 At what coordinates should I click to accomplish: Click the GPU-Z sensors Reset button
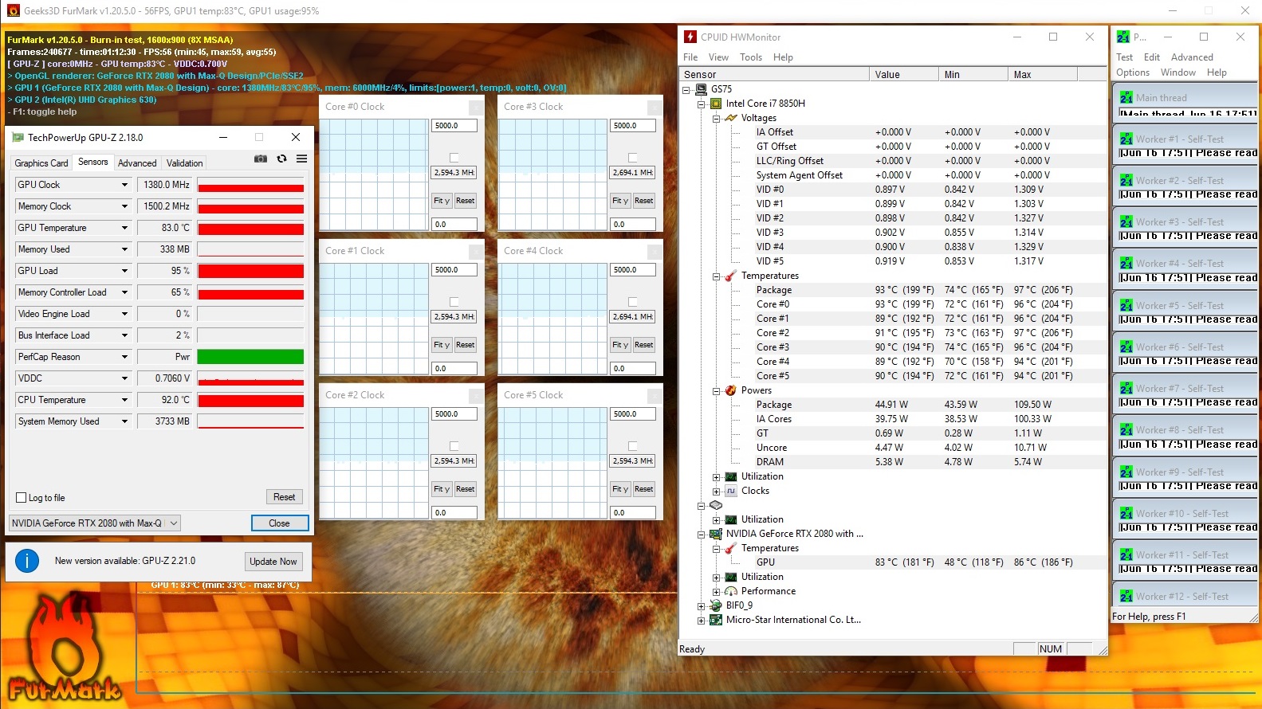pyautogui.click(x=285, y=497)
